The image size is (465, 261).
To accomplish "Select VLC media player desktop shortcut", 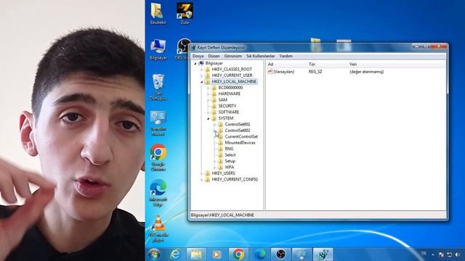I will [158, 228].
